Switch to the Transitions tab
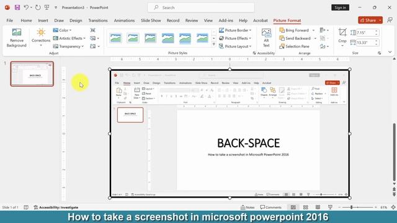 coord(98,20)
